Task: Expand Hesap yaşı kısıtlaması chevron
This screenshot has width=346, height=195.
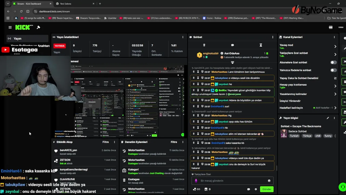Action: [335, 86]
